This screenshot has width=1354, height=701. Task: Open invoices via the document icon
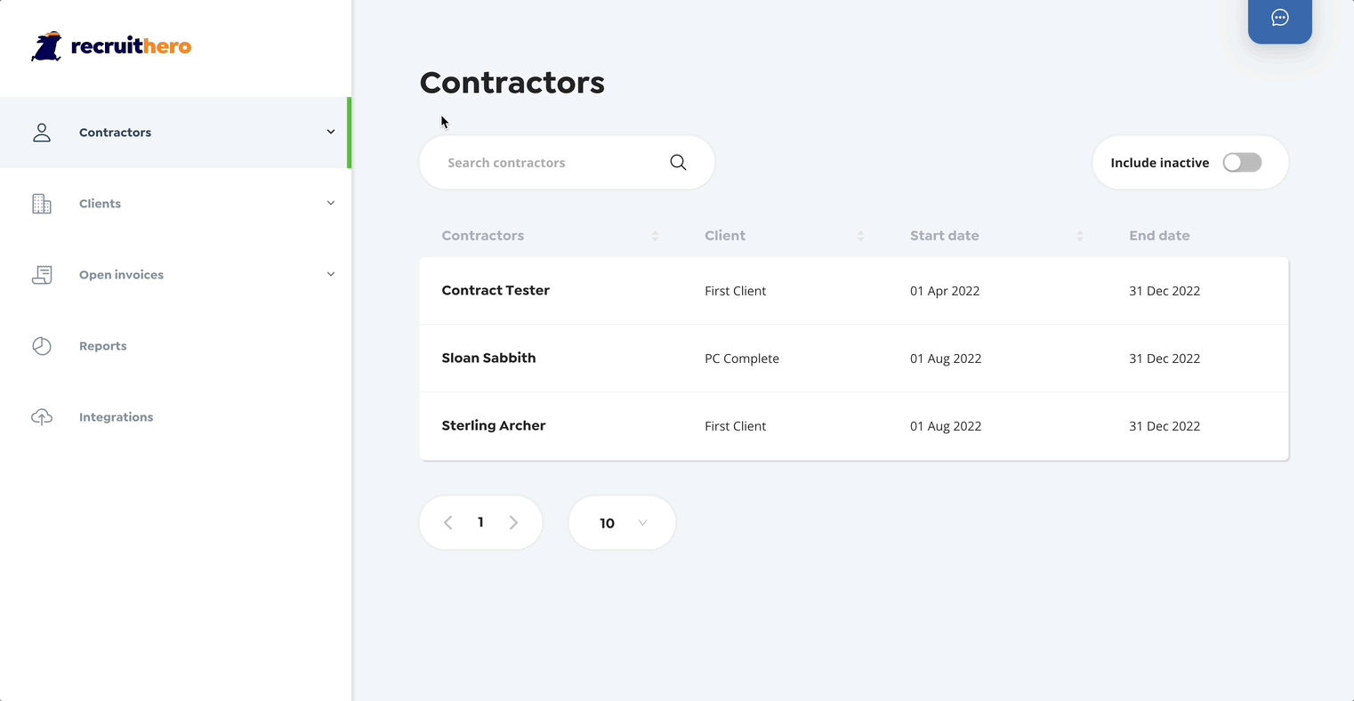(x=42, y=274)
